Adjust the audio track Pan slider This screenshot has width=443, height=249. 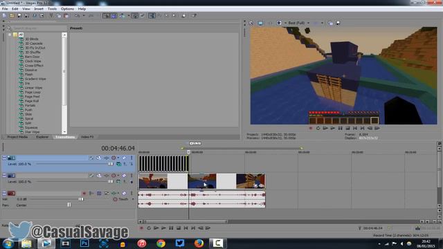tap(69, 205)
